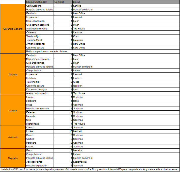Click the 'Lavazza' cell in Gerencia General section

[x=126, y=32]
